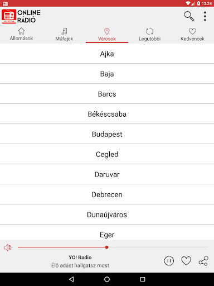Image resolution: width=214 pixels, height=286 pixels.
Task: Open the three-dot overflow menu
Action: [205, 16]
